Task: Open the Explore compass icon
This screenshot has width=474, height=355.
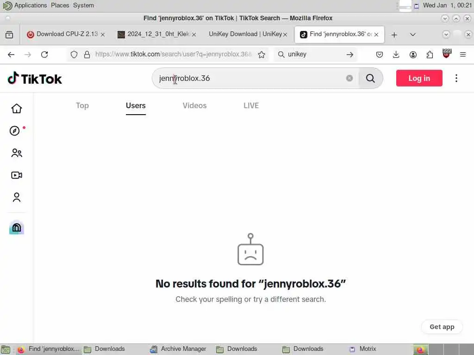Action: pyautogui.click(x=14, y=131)
